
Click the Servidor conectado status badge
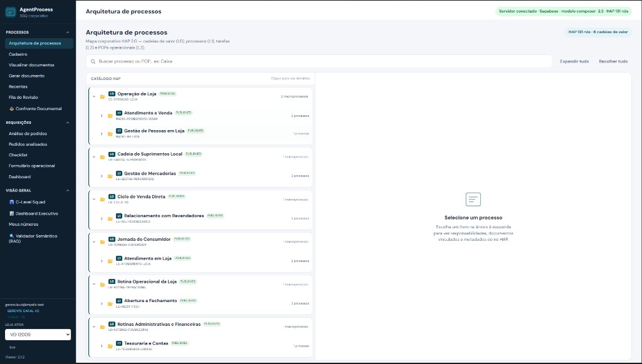(564, 11)
